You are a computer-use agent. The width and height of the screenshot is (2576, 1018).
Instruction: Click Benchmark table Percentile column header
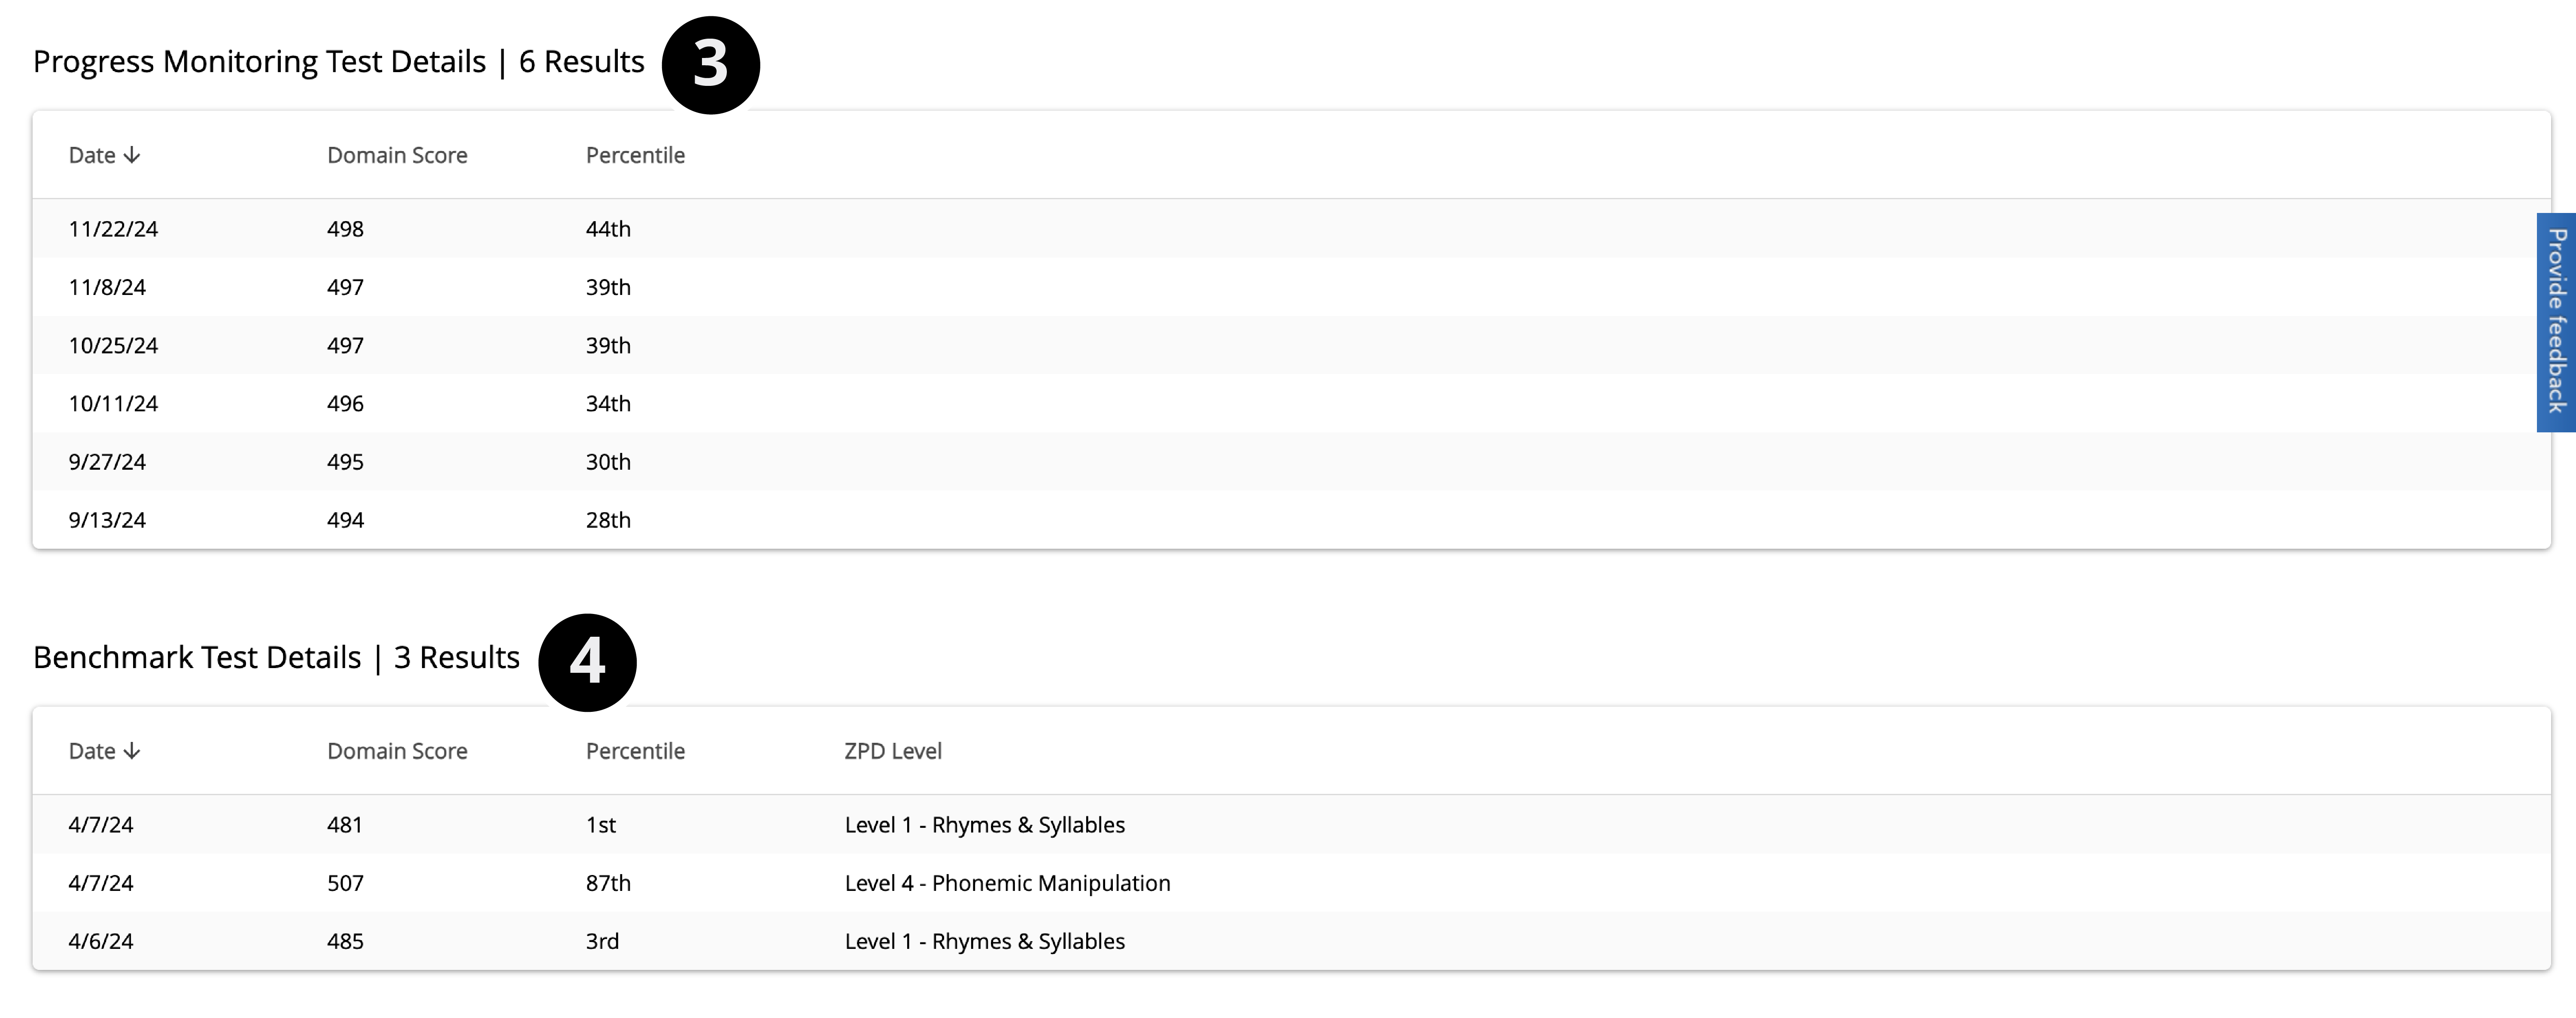coord(635,751)
